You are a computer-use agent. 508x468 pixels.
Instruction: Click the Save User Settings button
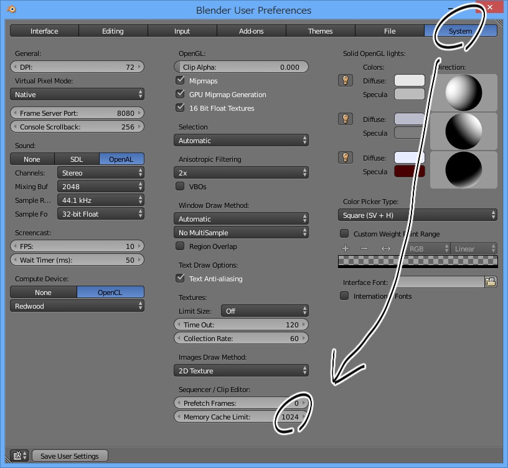(70, 456)
